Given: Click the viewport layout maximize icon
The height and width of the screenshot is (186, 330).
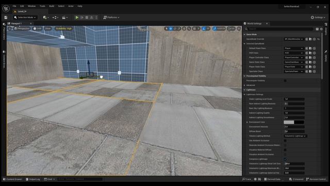Looking at the screenshot, I should point(239,28).
